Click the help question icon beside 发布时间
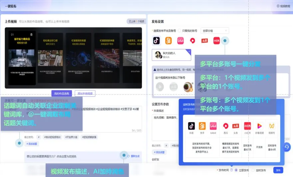This screenshot has height=177, width=293. pos(231,170)
